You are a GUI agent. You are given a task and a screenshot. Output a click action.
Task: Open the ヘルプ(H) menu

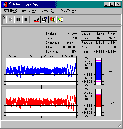tap(68, 11)
